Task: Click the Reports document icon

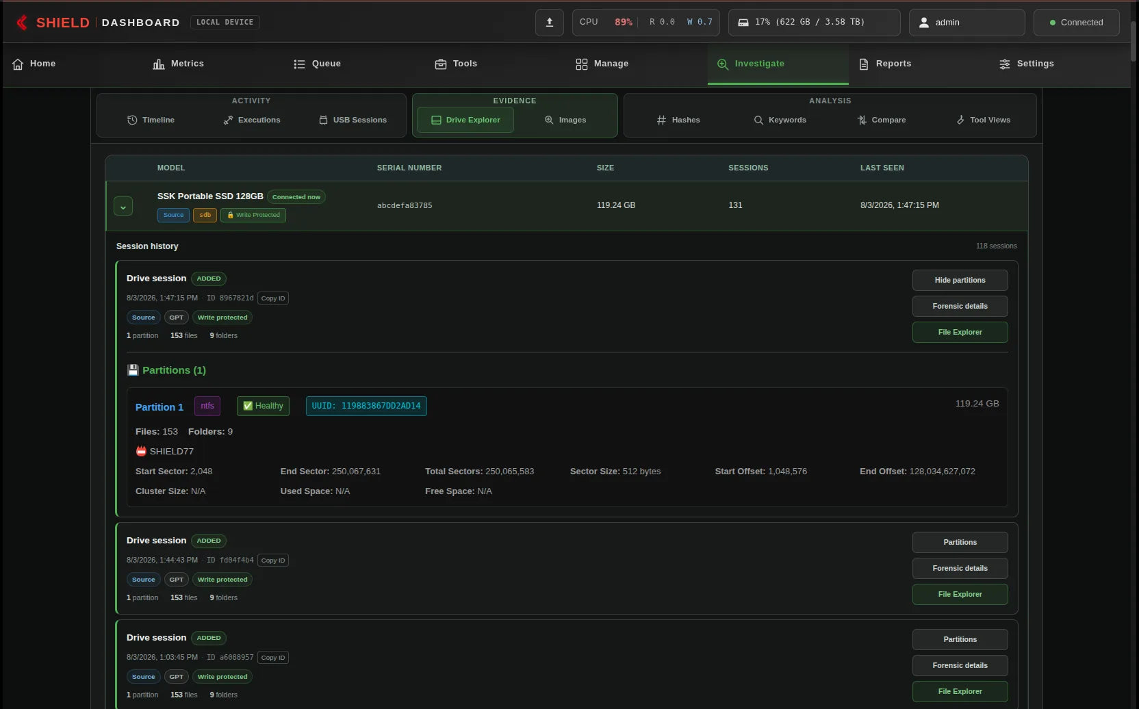Action: coord(864,64)
